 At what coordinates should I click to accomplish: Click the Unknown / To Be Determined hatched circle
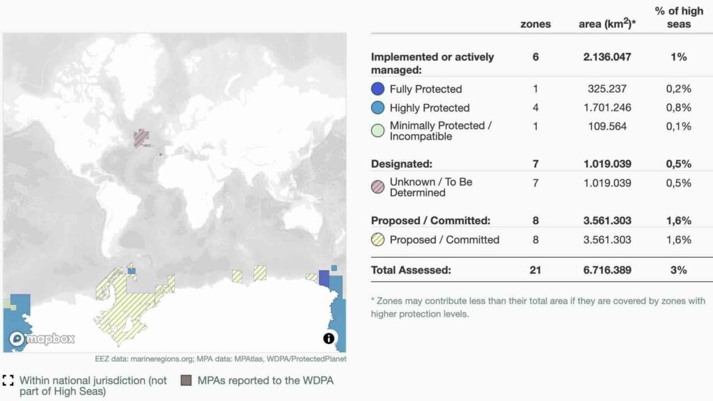tap(378, 187)
